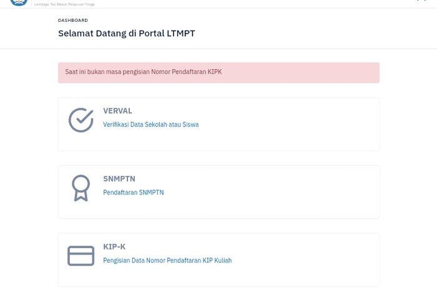Screen dimensions: 437x290
Task: Click the KIP-K credit card icon
Action: 81,256
